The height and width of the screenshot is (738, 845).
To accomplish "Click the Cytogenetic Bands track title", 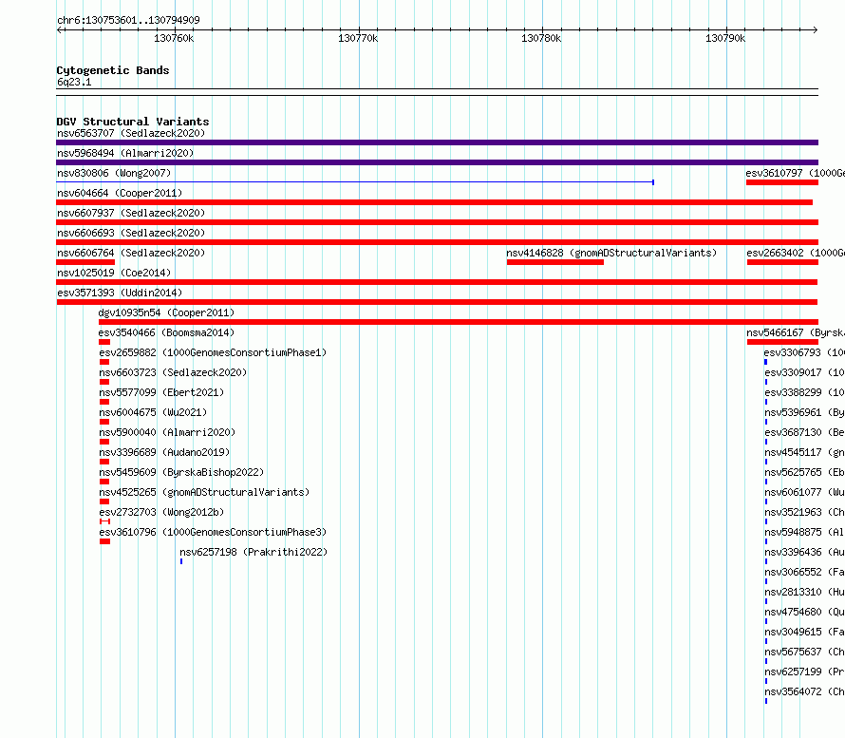I will [x=113, y=70].
